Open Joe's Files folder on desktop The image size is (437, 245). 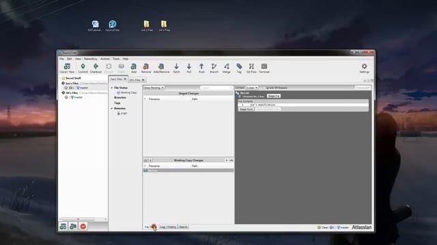tap(147, 26)
